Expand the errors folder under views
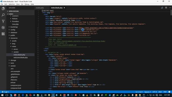172x97 pixels. (x=16, y=49)
